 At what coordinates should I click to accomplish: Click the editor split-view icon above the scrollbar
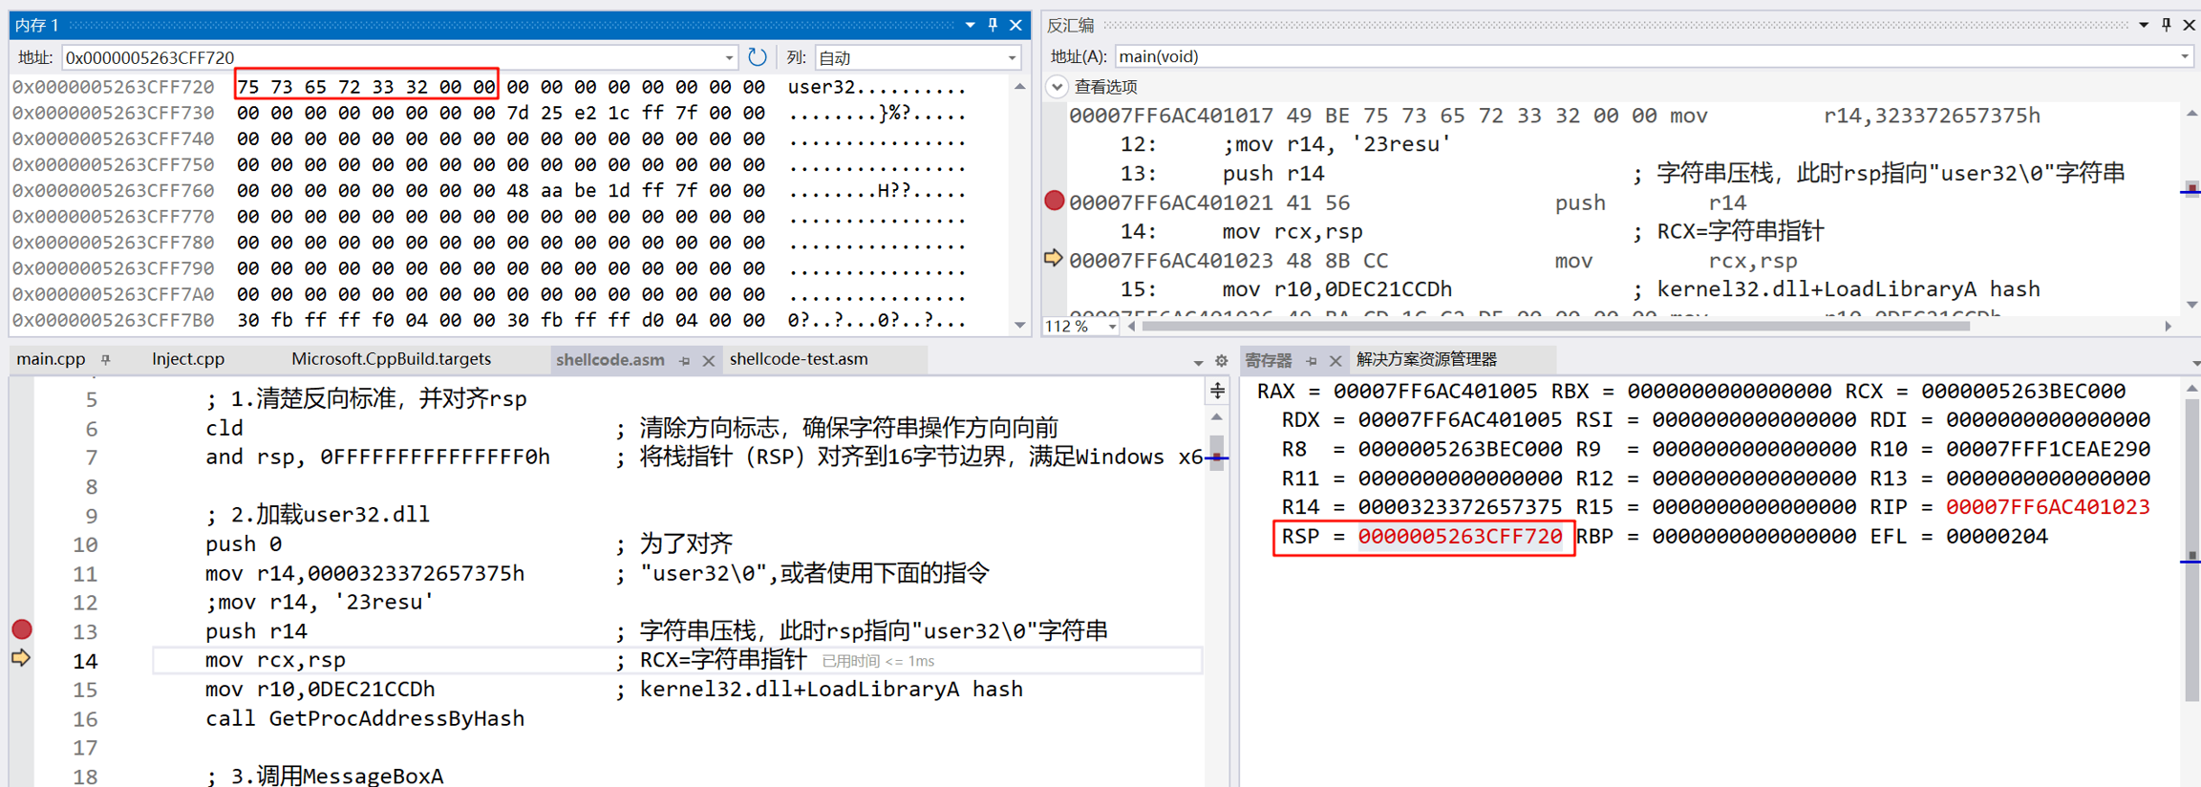pos(1217,391)
